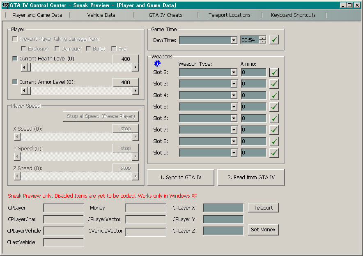Open Slot 7 Weapon Type dropdown
Image resolution: width=363 pixels, height=256 pixels.
point(234,130)
